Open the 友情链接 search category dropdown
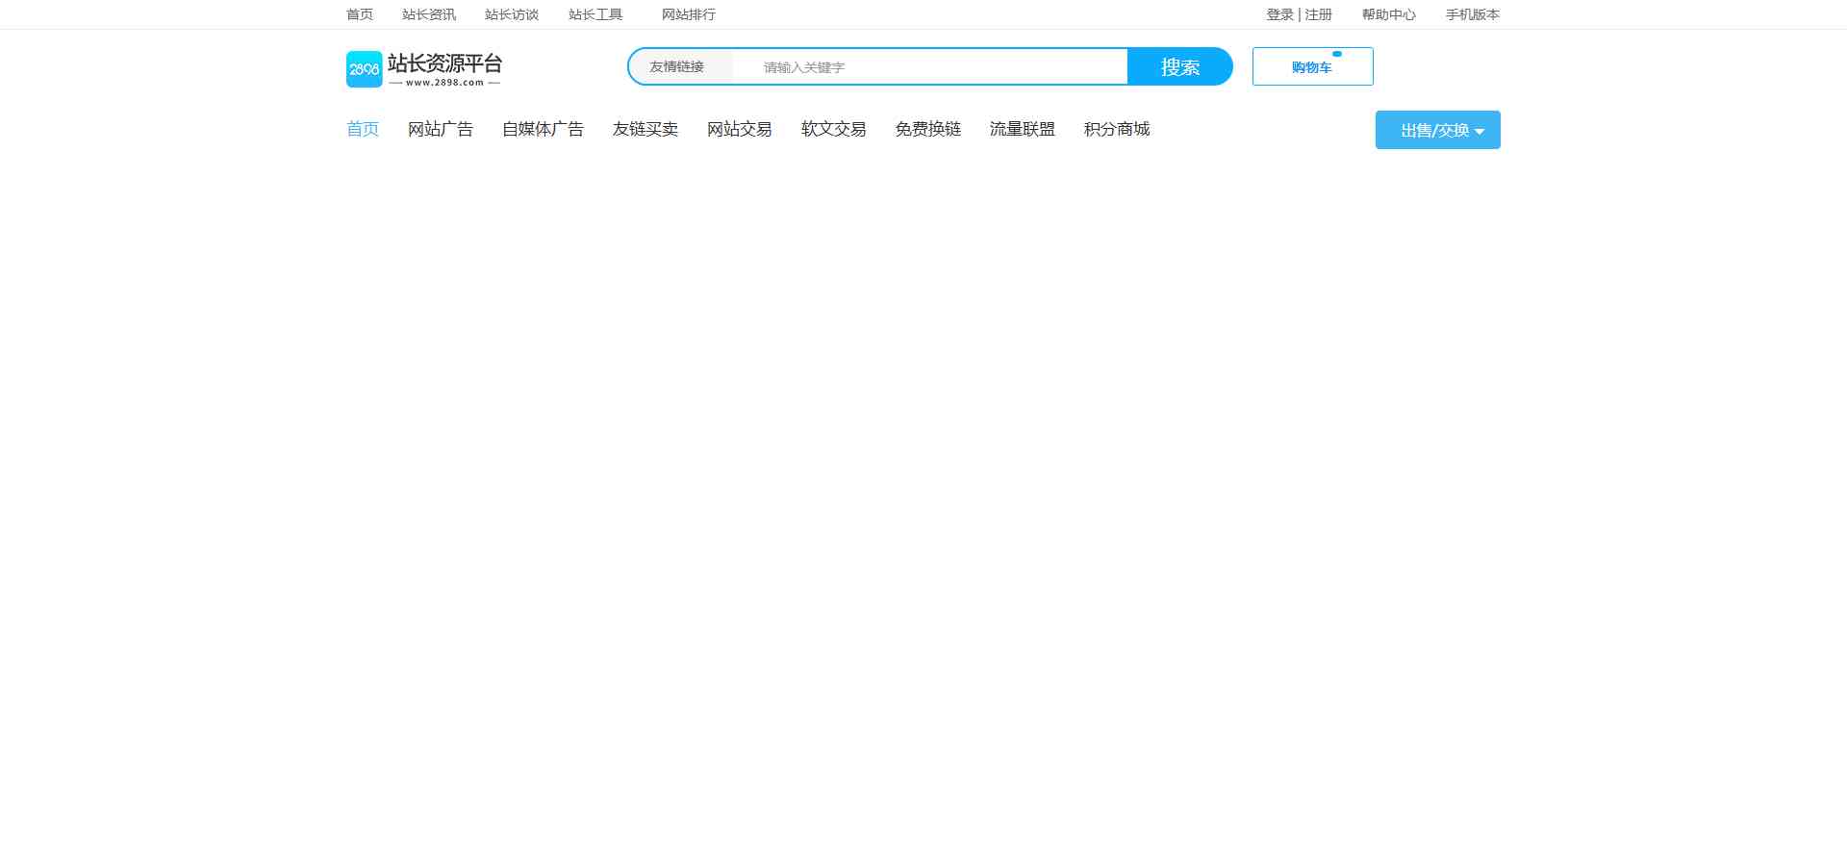Screen dimensions: 1847x859 click(677, 67)
